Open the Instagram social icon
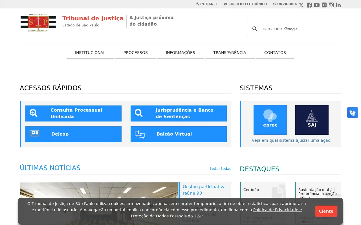361x225 pixels. click(x=331, y=5)
